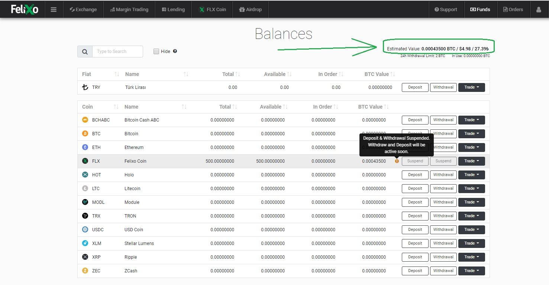Sort coin table by In Order arrows
The width and height of the screenshot is (549, 285).
click(336, 107)
